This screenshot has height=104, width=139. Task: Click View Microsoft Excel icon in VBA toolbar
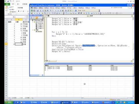pos(32,10)
